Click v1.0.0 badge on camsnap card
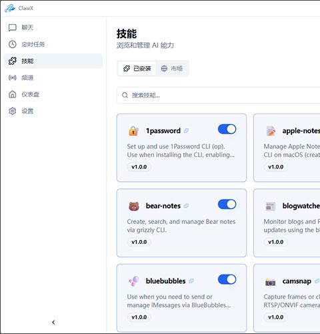Image resolution: width=320 pixels, height=334 pixels. click(x=276, y=317)
